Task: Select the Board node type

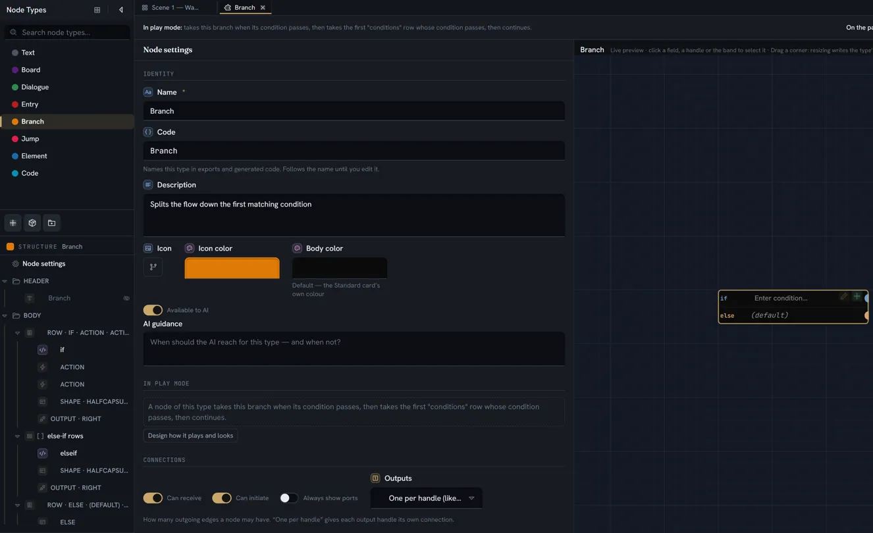Action: click(x=67, y=70)
